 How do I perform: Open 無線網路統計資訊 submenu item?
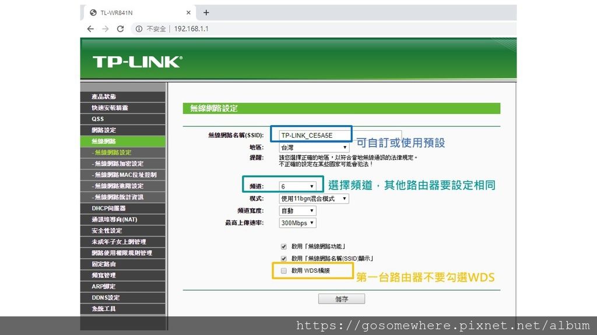point(123,197)
